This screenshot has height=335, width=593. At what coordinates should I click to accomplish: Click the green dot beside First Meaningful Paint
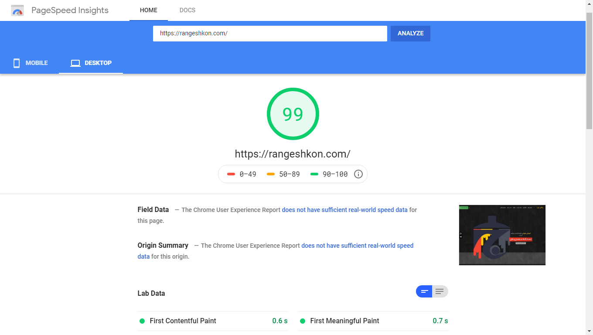tap(303, 321)
